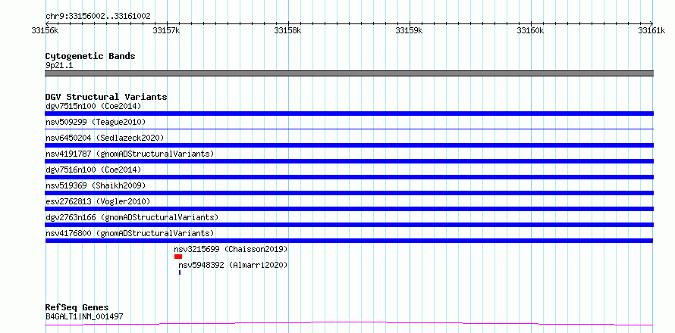Click the 33159k ruler label
Viewport: 675px width, 333px height.
pyautogui.click(x=410, y=30)
